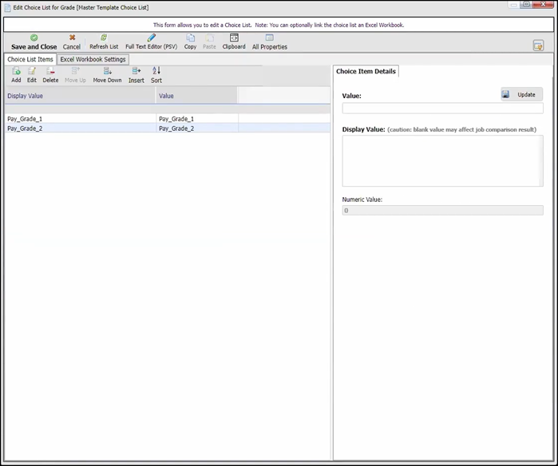Viewport: 558px width, 466px height.
Task: Click the Copy toolbar icon
Action: point(190,38)
